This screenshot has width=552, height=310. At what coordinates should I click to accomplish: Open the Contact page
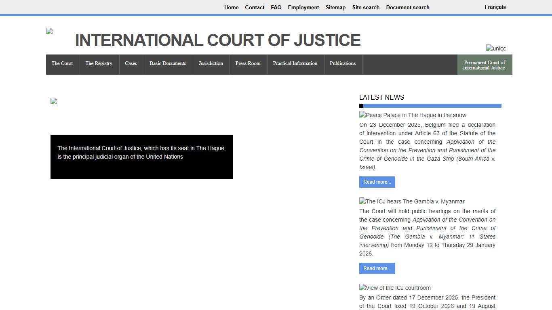pyautogui.click(x=255, y=7)
